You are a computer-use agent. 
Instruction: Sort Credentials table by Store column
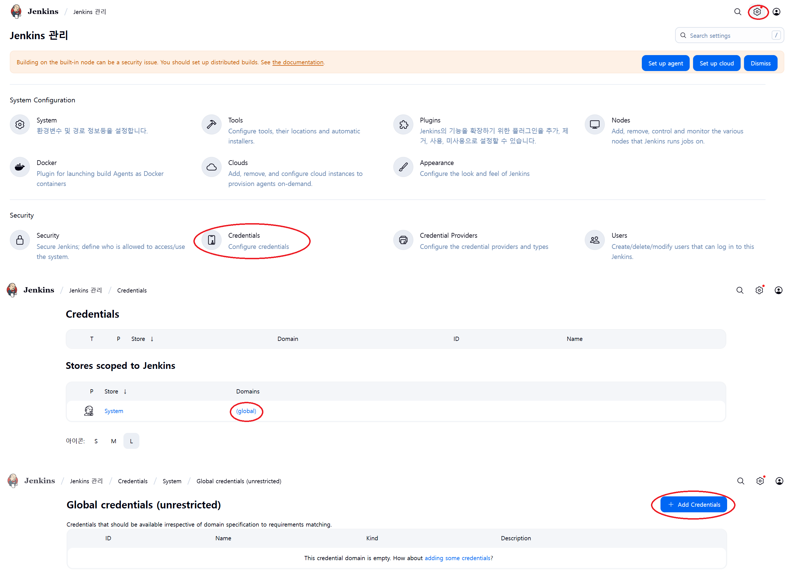(142, 339)
